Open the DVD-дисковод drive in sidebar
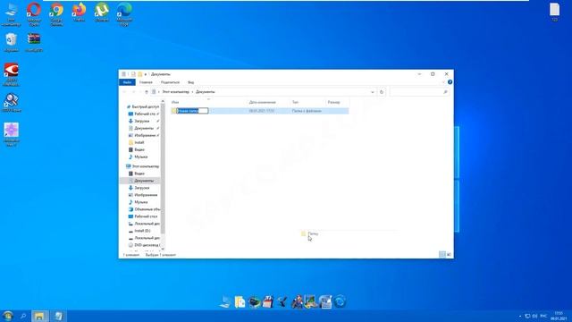The image size is (572, 322). (144, 245)
